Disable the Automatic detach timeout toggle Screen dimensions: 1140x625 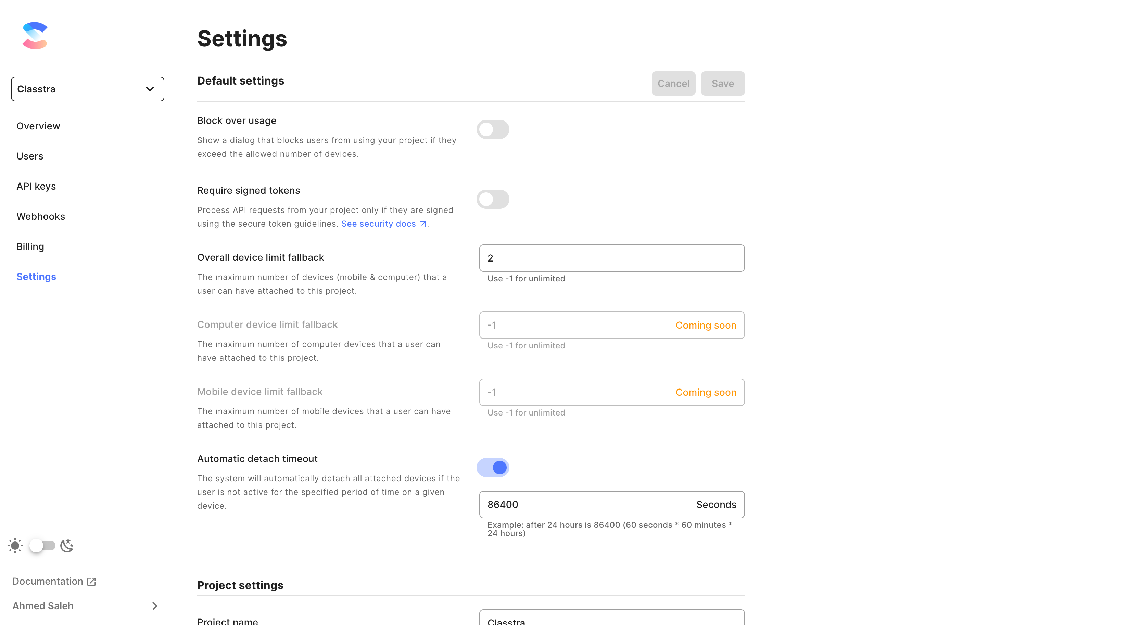pyautogui.click(x=493, y=468)
